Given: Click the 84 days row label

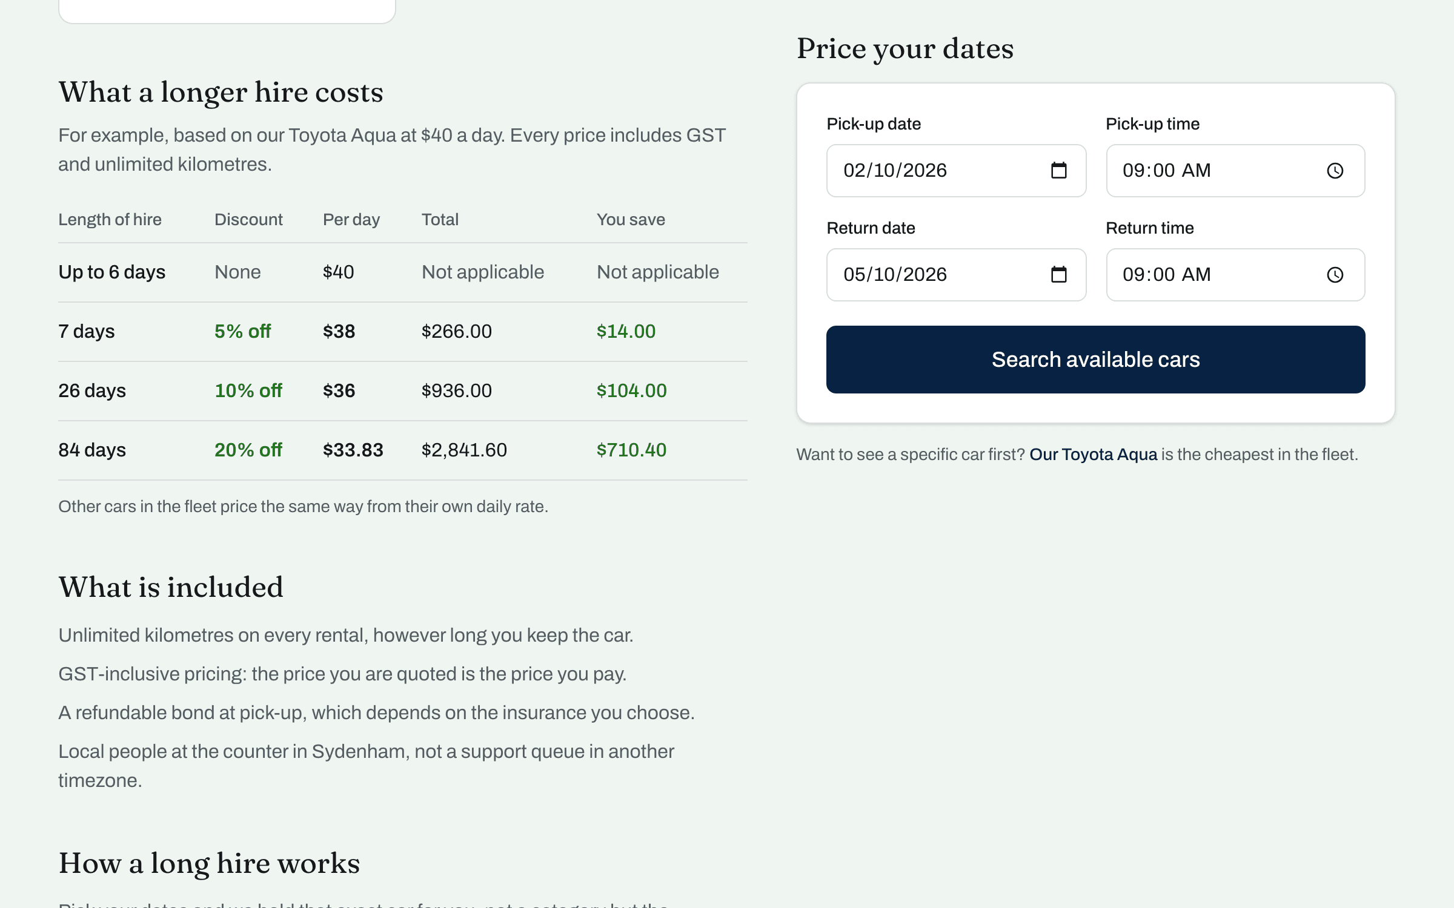Looking at the screenshot, I should 92,450.
